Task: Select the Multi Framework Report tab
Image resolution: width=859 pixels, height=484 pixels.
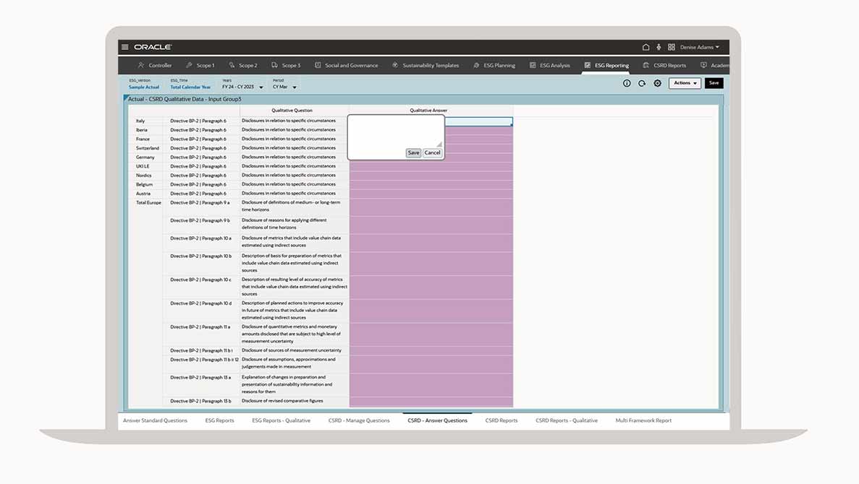Action: pos(643,420)
